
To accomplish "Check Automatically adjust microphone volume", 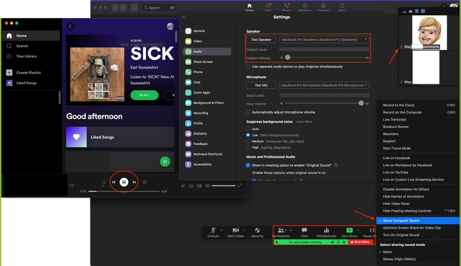I will (x=248, y=112).
